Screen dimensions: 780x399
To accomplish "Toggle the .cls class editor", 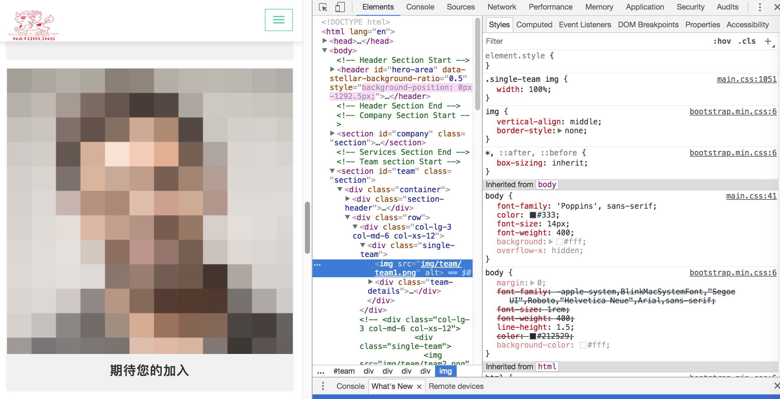I will pos(746,41).
